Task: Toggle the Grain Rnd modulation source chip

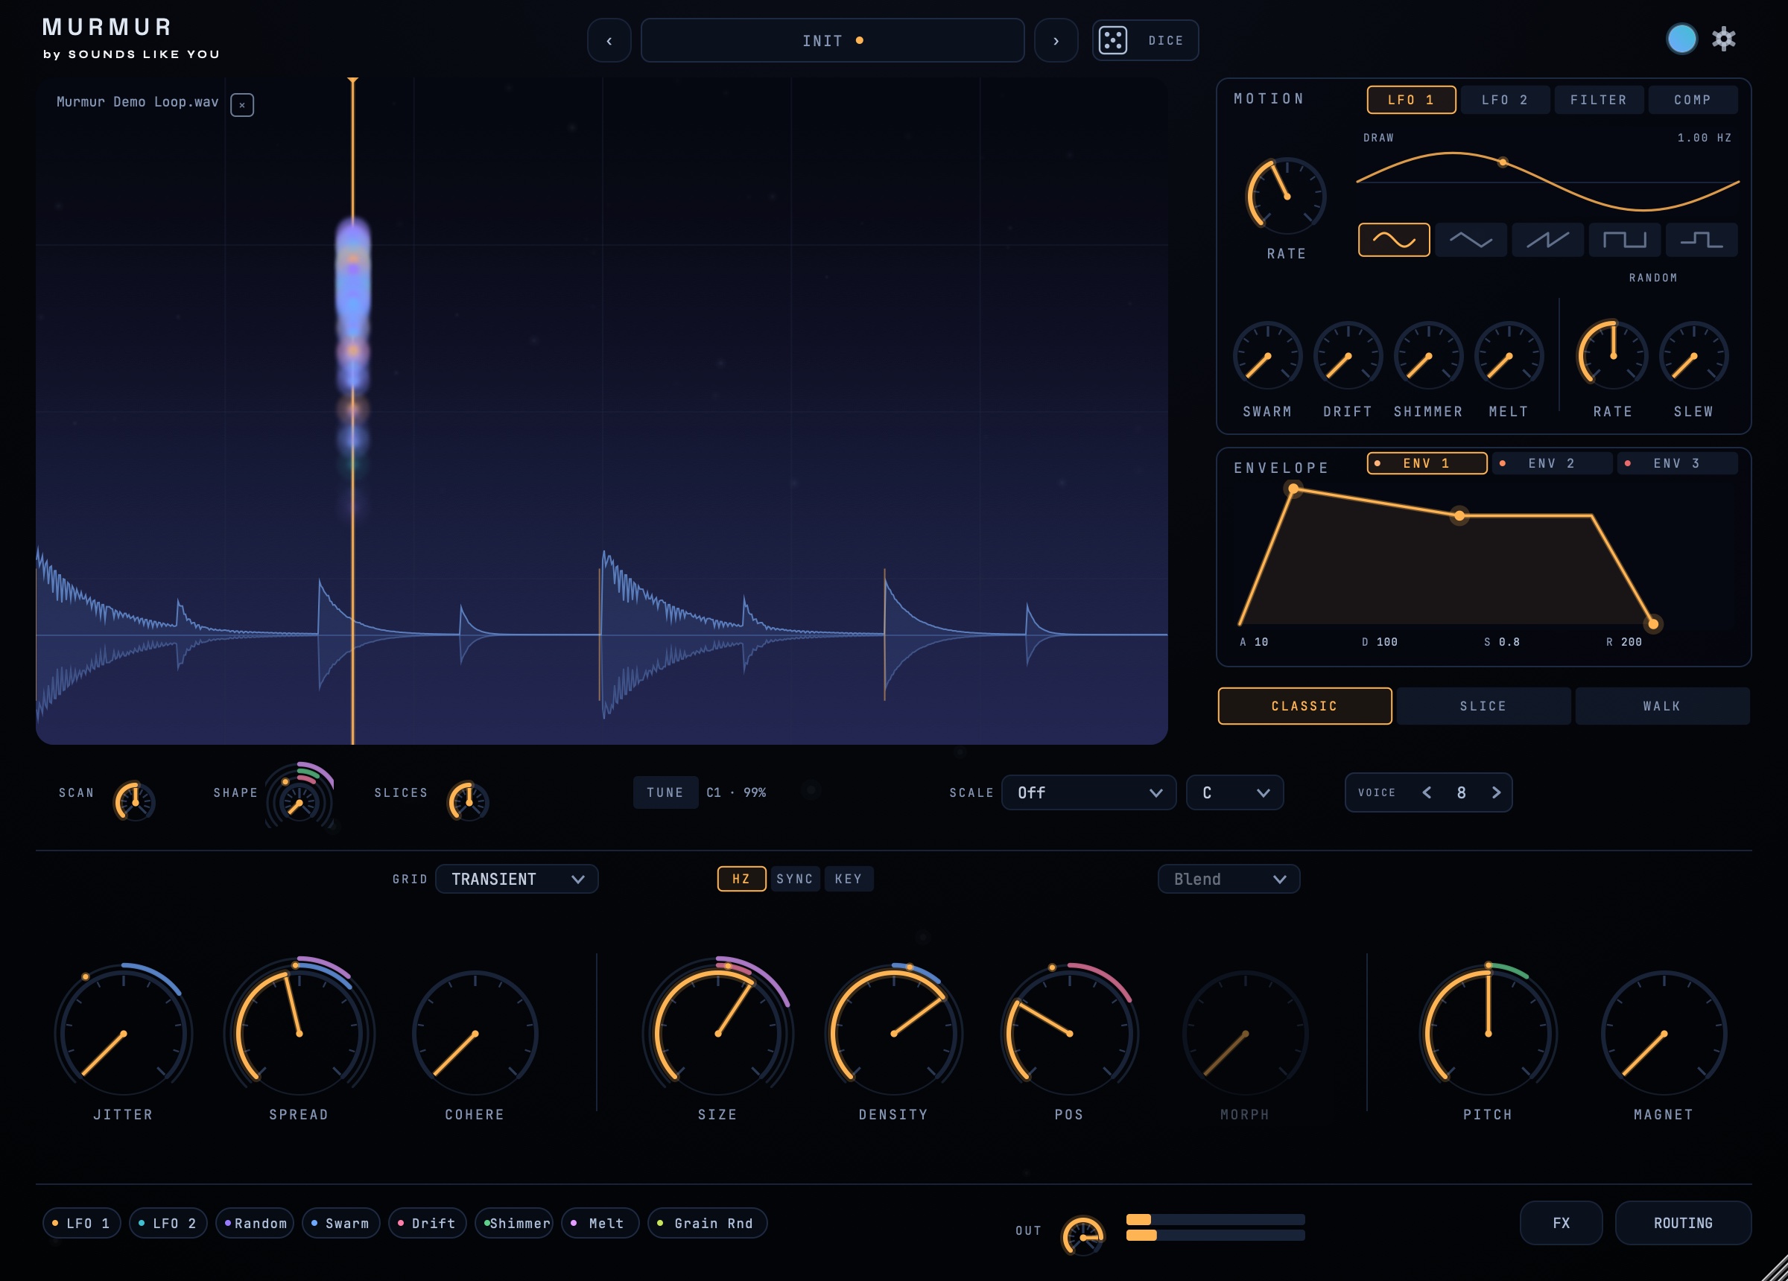Action: tap(707, 1223)
